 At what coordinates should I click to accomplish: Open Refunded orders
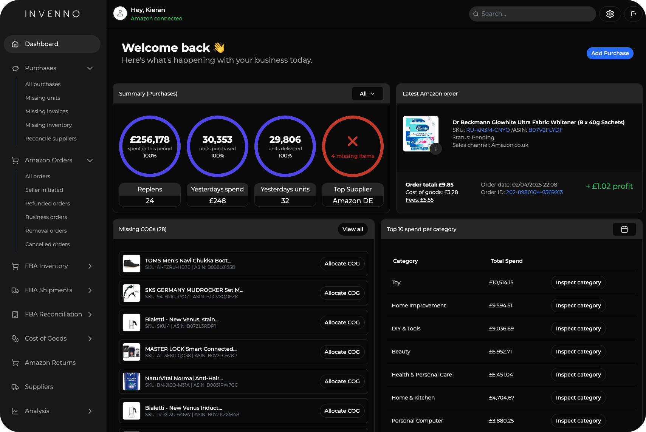pyautogui.click(x=48, y=204)
